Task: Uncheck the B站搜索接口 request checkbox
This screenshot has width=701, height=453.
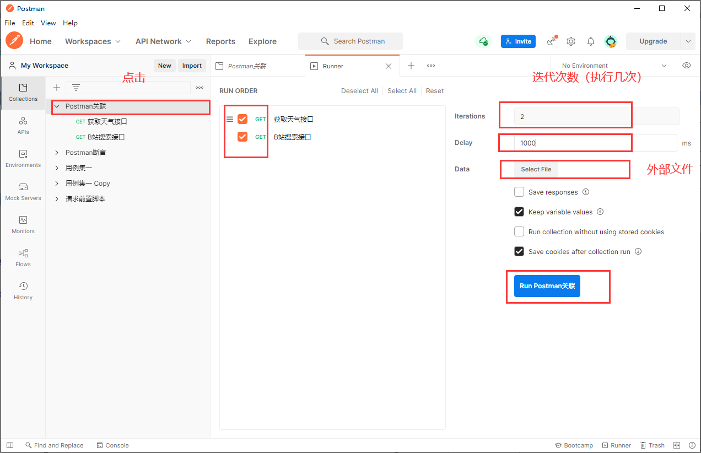Action: [x=242, y=137]
